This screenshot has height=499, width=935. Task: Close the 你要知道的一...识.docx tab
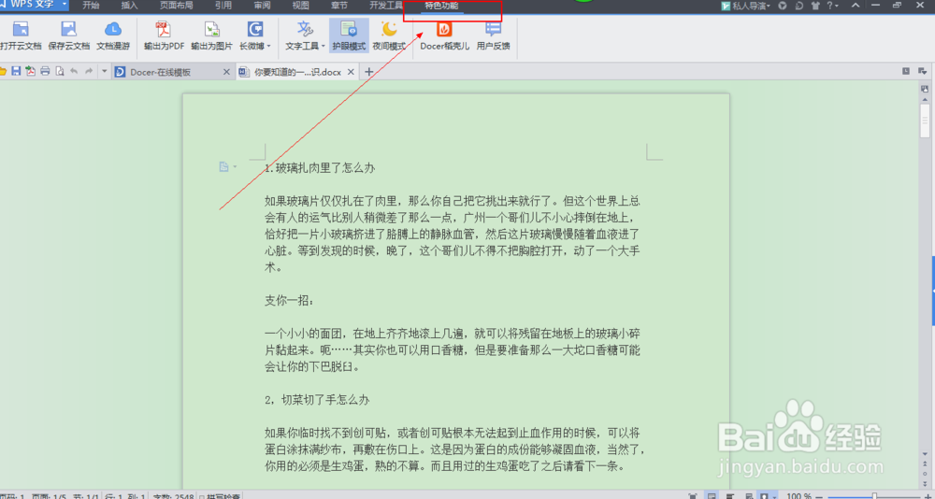click(352, 72)
